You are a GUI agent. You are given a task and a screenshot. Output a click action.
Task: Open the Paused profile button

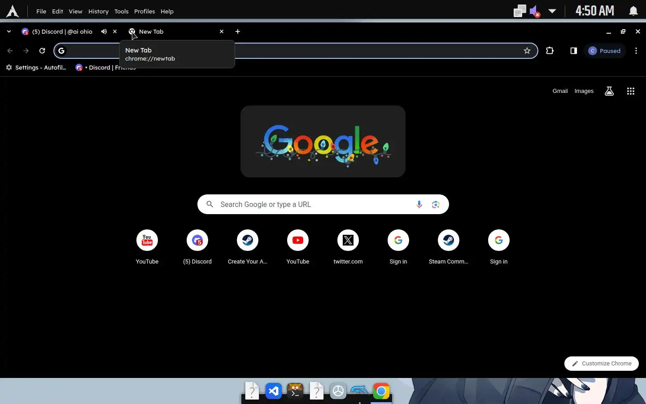(x=605, y=51)
